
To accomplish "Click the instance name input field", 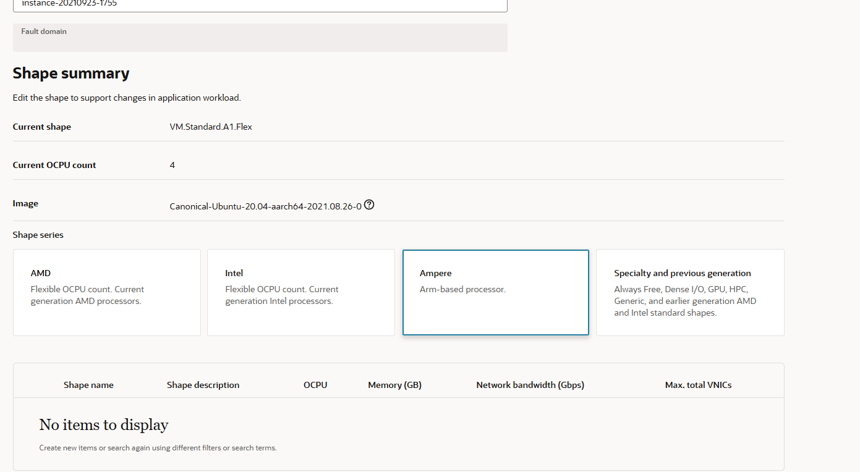I will 260,5.
